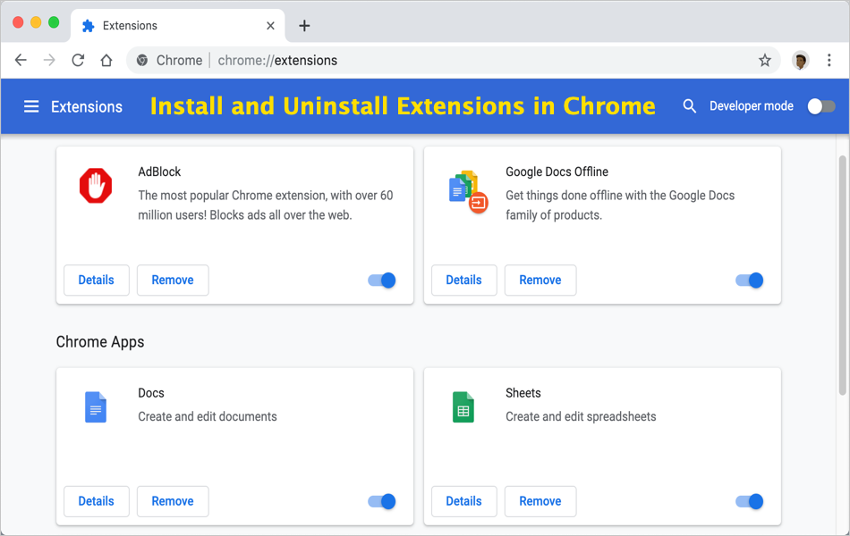Click the Developer mode label
Screen dimensions: 850x536
point(752,106)
